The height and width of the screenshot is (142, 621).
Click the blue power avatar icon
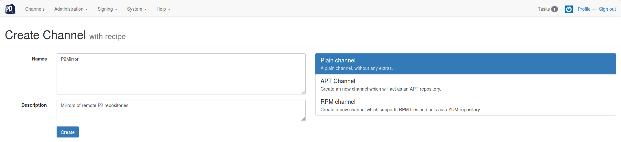tap(569, 9)
